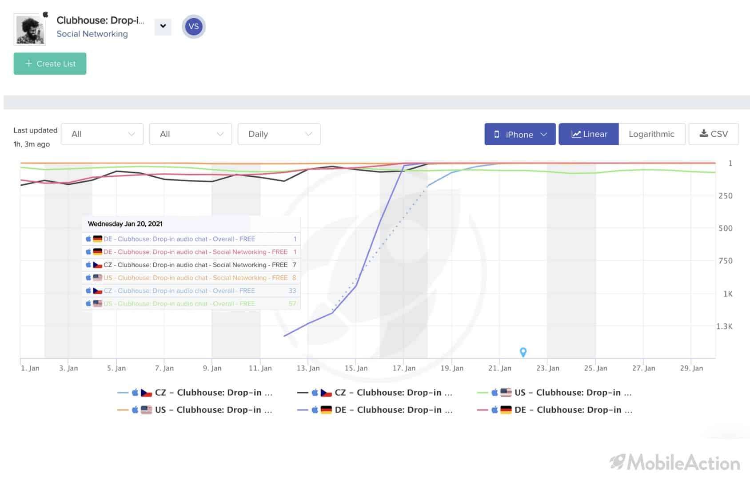This screenshot has width=750, height=493.
Task: Select the Linear scale tab
Action: point(589,134)
